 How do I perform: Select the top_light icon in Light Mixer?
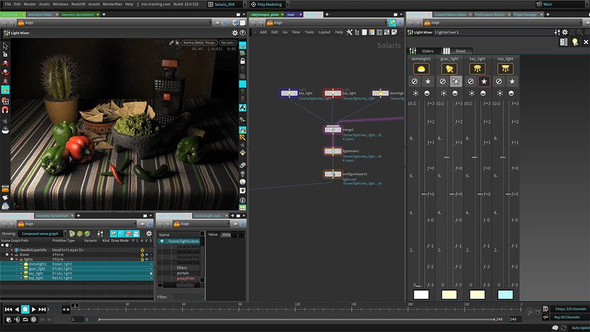pos(505,69)
